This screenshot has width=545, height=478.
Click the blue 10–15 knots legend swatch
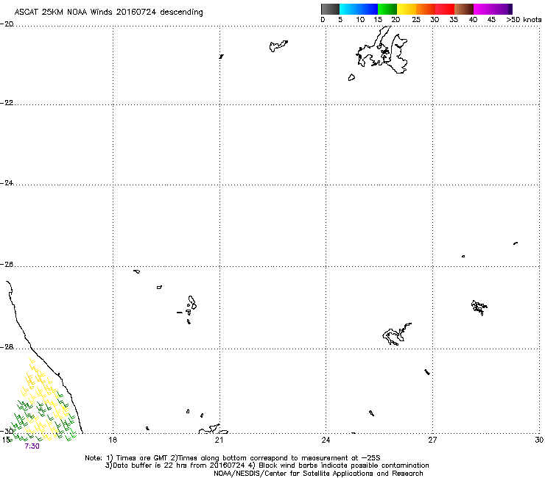368,9
